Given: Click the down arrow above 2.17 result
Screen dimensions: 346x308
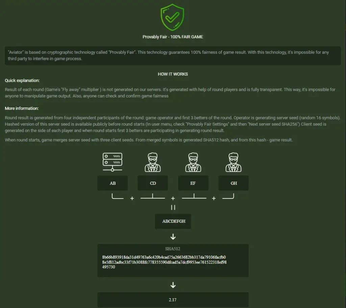Looking at the screenshot, I should [x=173, y=285].
